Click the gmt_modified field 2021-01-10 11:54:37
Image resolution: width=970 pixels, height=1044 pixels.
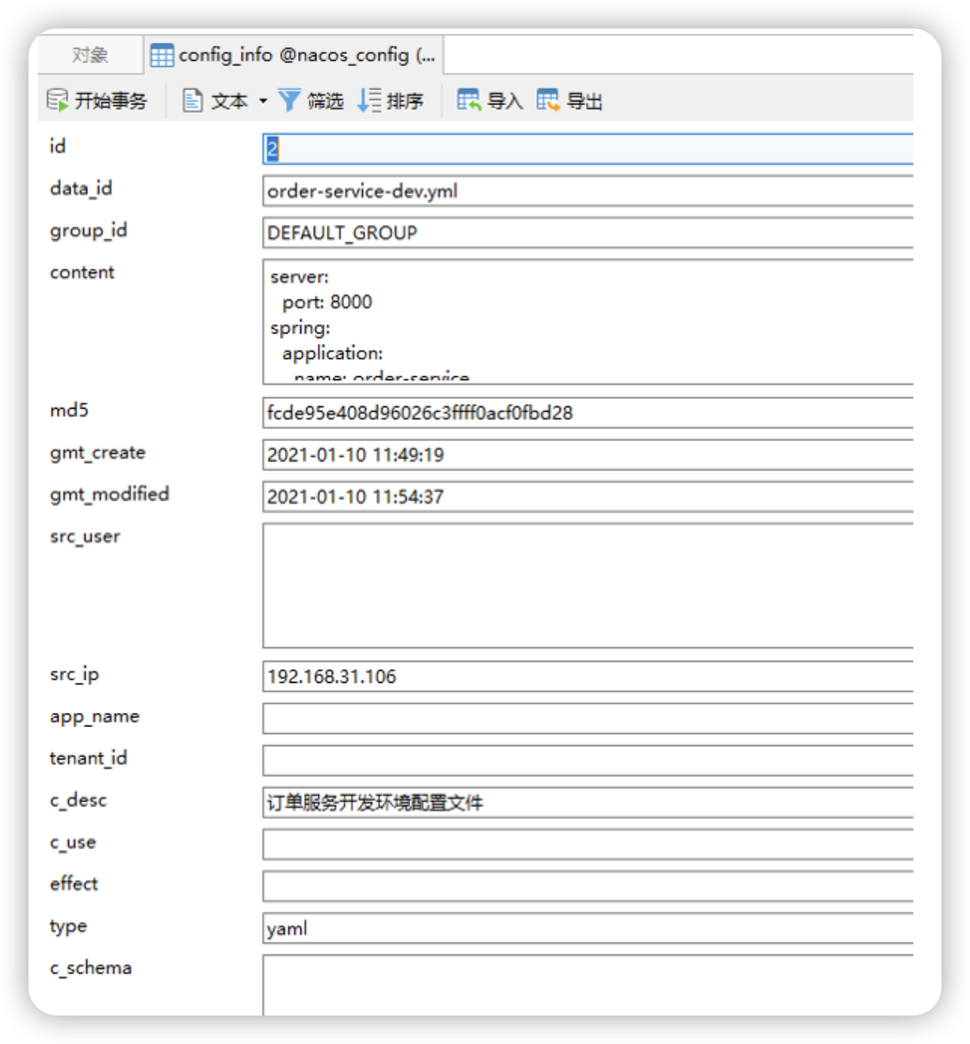[587, 497]
